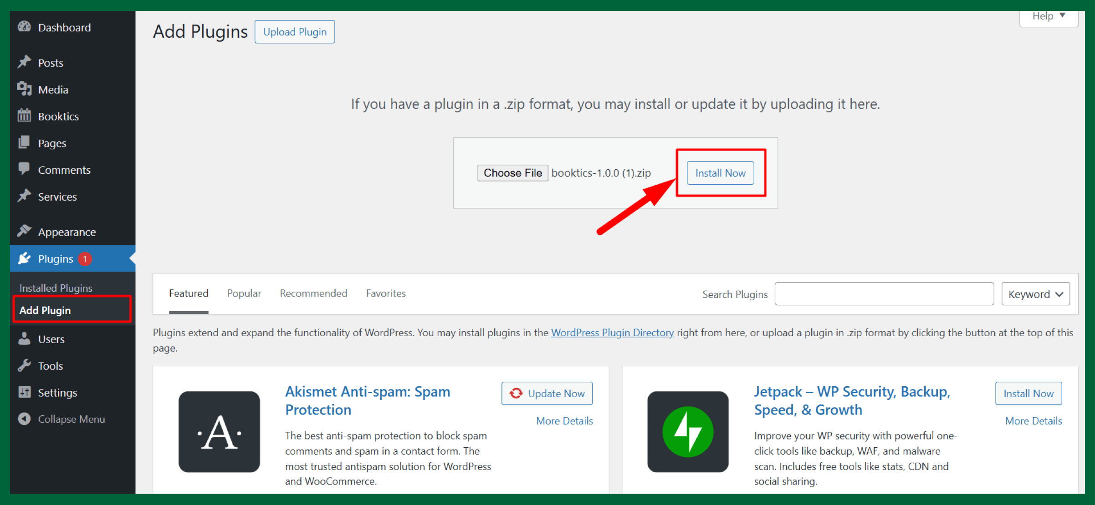
Task: Click the Services pushpin icon
Action: [x=24, y=196]
